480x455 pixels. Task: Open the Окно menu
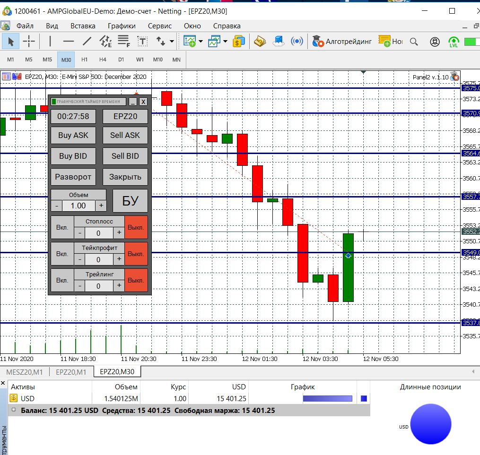(192, 26)
